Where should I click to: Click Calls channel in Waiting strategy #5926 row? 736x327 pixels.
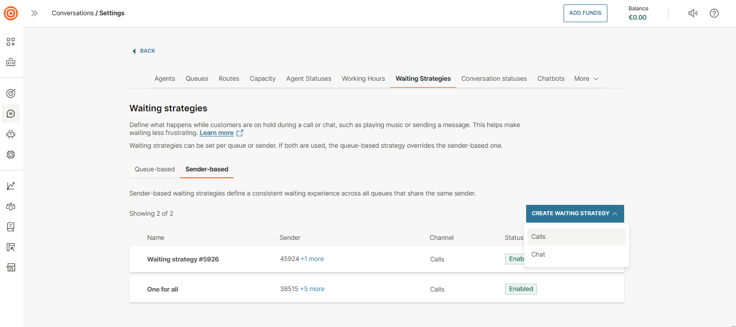[x=437, y=260]
